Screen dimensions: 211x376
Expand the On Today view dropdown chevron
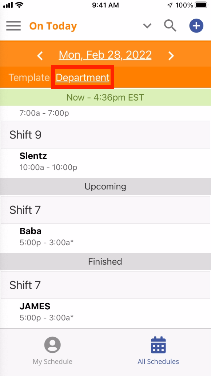[x=147, y=26]
